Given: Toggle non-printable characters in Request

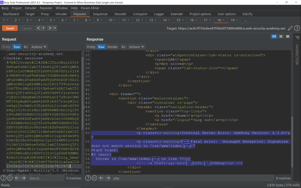Looking at the screenshot, I should 26,47.
